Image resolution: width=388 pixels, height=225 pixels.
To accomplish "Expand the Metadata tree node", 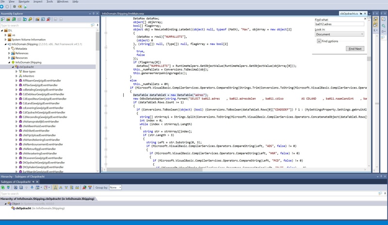I will [x=9, y=49].
